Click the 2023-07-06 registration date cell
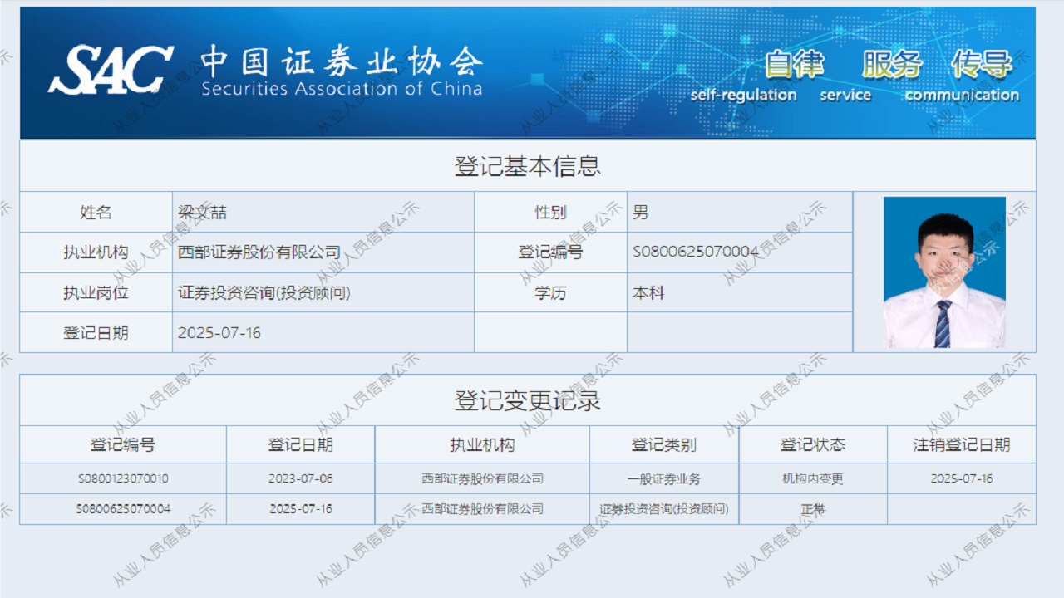The image size is (1064, 598). (300, 479)
